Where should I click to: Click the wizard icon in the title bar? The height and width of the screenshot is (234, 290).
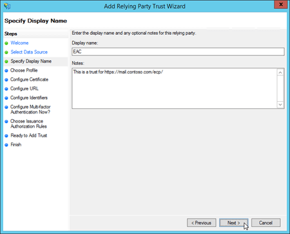pos(7,6)
